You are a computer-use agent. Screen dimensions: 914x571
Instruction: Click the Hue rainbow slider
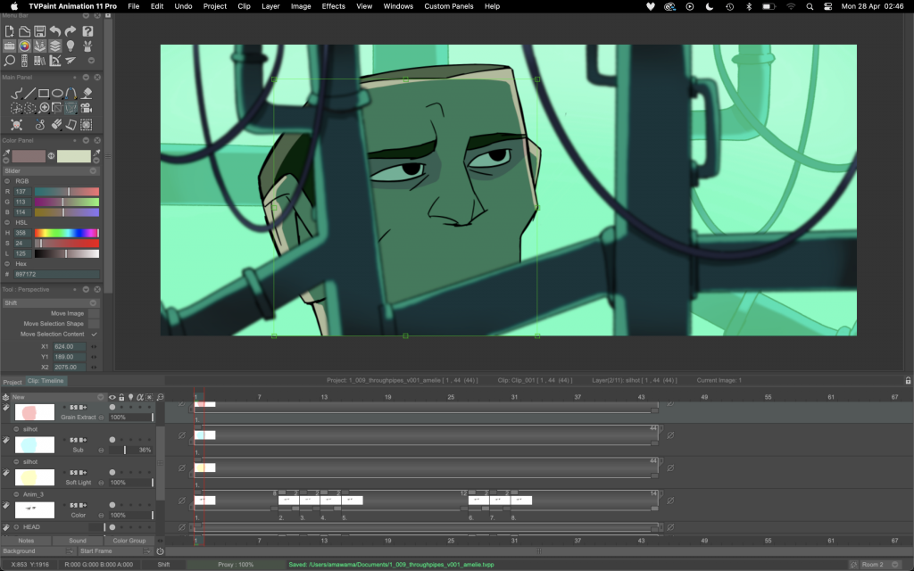pyautogui.click(x=66, y=233)
